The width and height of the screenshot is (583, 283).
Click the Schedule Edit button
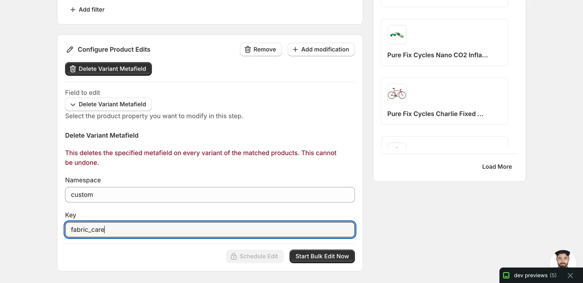click(255, 256)
